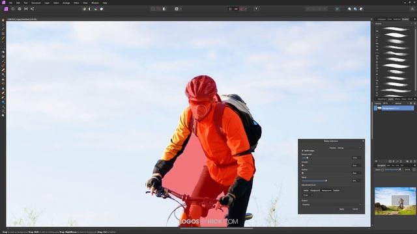Switch to the Effects panel tab
Screen dimensions: 417x234
[397, 99]
